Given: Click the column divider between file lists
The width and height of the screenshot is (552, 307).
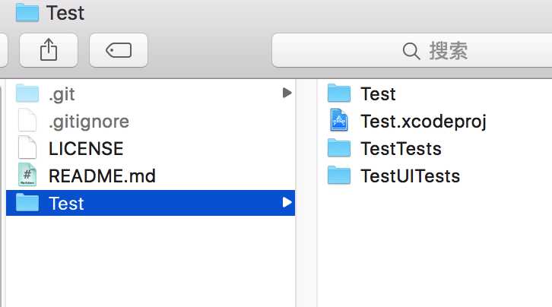Looking at the screenshot, I should click(x=306, y=193).
